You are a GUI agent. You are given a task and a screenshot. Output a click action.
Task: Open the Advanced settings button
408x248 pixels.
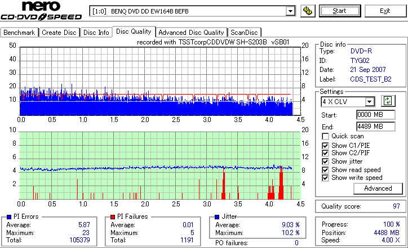coord(378,188)
